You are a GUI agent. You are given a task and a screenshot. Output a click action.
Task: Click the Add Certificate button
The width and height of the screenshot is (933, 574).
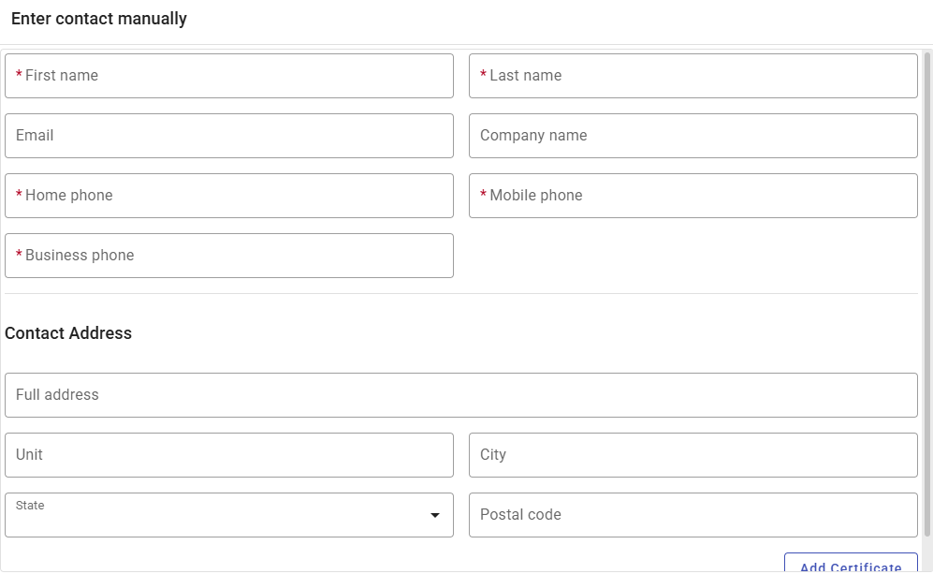click(849, 565)
